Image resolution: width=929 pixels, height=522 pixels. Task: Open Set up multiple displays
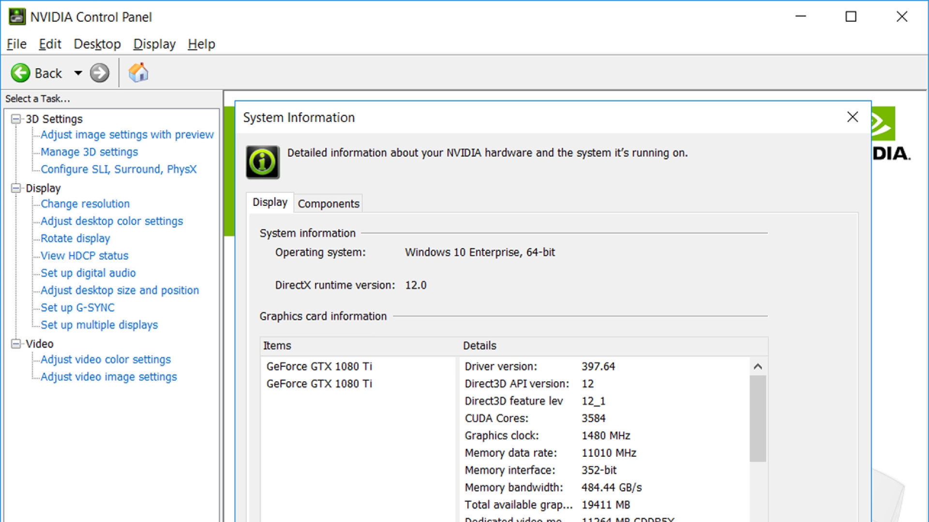(x=99, y=325)
